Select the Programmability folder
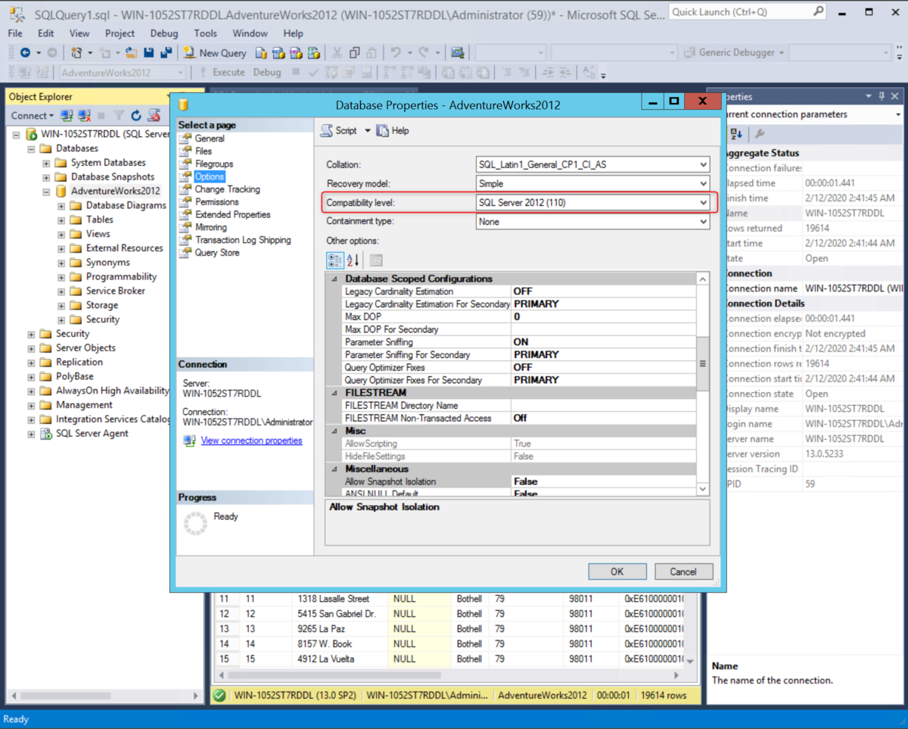The width and height of the screenshot is (908, 729). [121, 277]
